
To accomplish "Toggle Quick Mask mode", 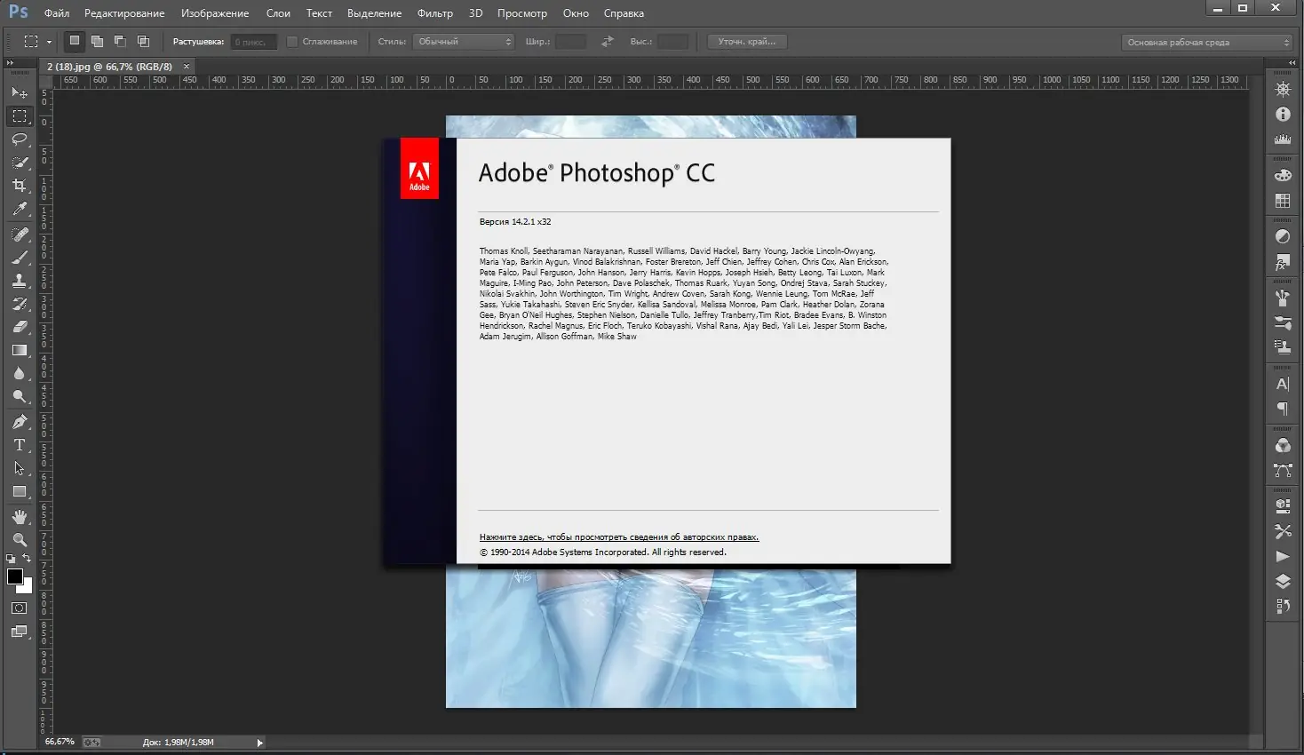I will point(20,608).
